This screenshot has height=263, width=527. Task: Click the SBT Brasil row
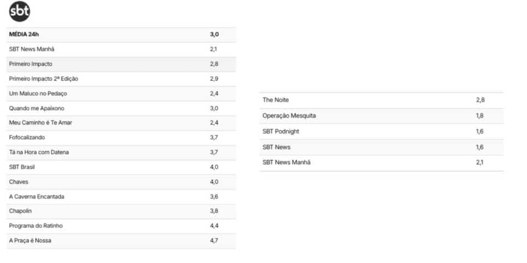tap(121, 167)
